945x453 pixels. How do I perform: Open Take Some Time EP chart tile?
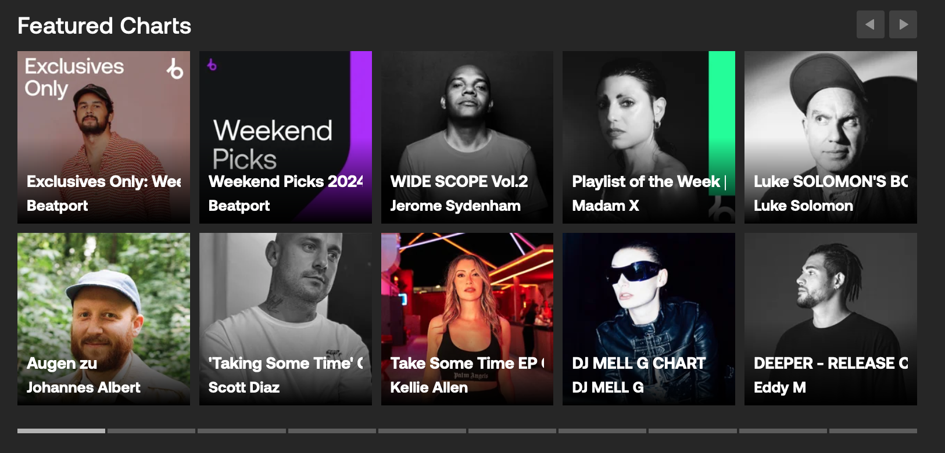coord(467,319)
